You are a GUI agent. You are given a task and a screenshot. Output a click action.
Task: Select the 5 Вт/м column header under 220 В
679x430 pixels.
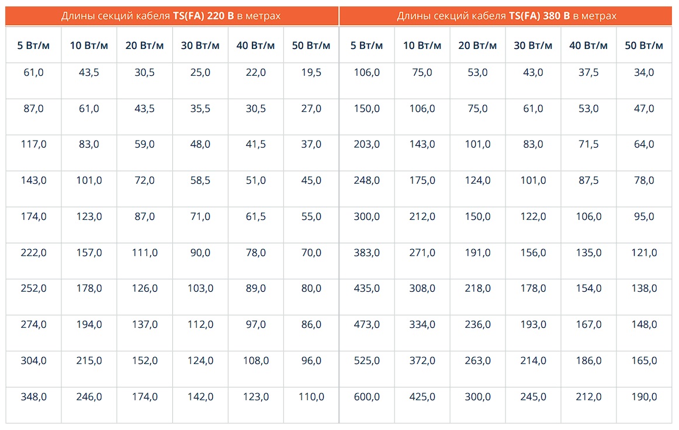[33, 45]
